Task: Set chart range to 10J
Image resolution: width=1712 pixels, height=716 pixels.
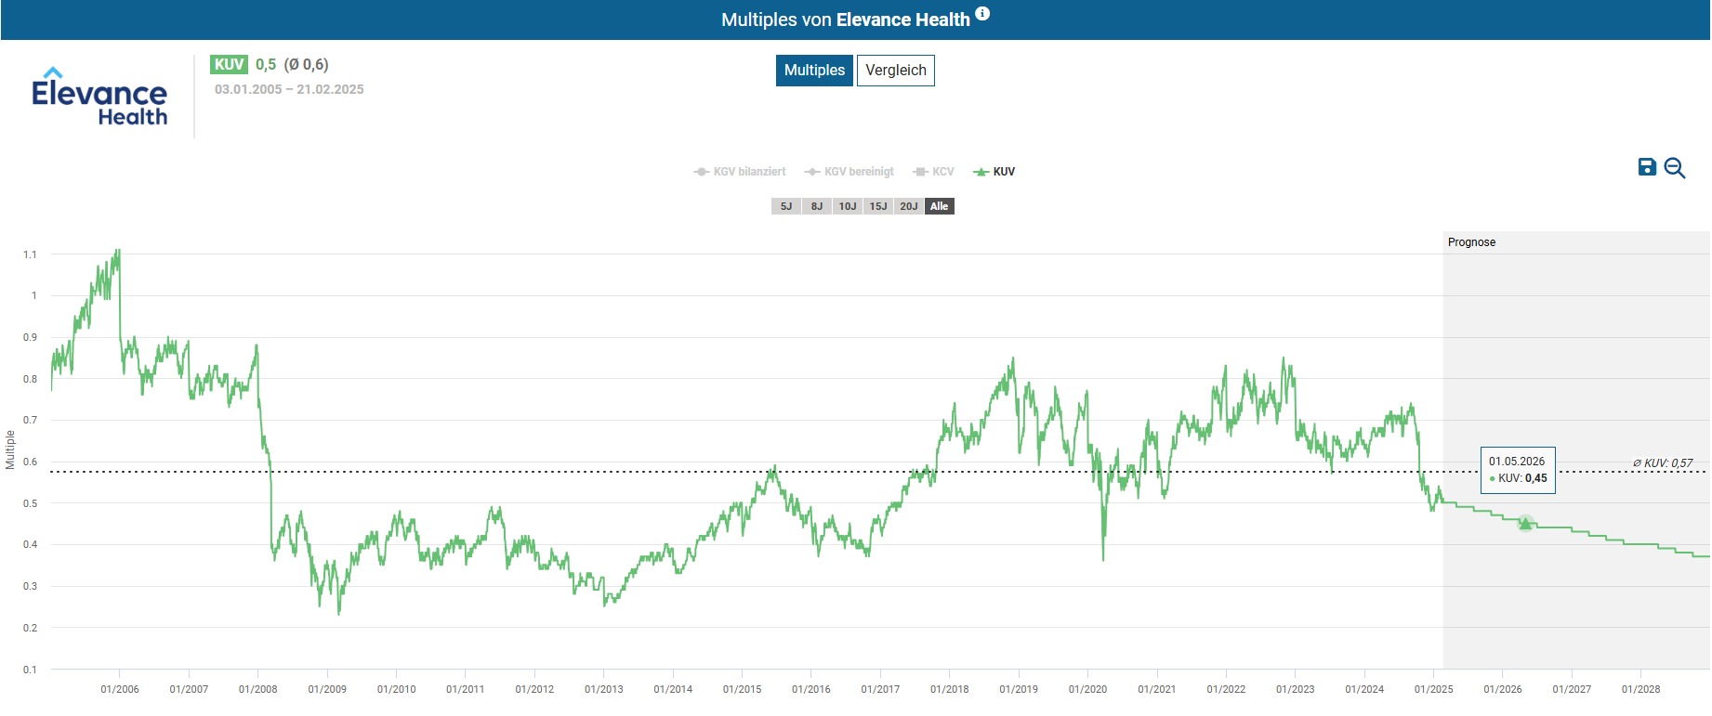Action: [848, 206]
